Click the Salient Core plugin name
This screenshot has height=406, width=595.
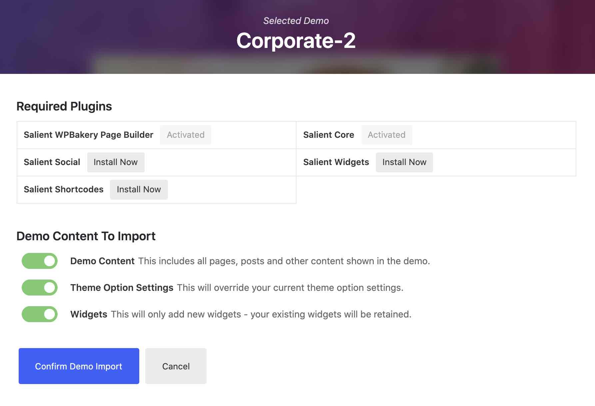pyautogui.click(x=328, y=135)
